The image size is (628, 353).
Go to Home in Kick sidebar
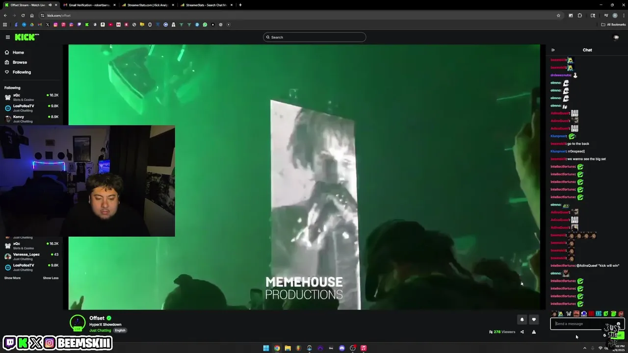coord(18,52)
